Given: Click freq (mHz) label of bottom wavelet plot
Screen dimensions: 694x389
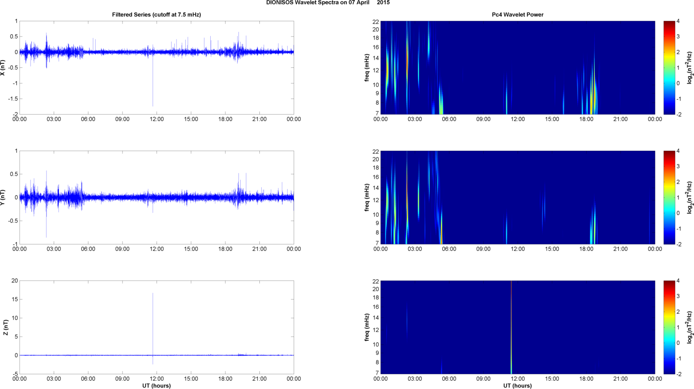Looking at the screenshot, I should [367, 327].
